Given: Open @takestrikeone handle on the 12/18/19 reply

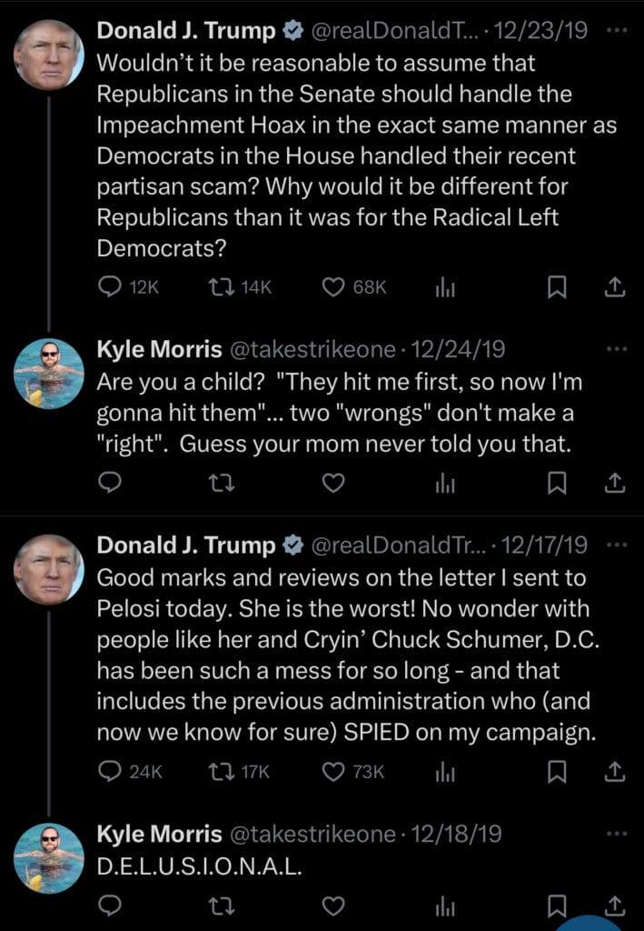Looking at the screenshot, I should coord(312,834).
